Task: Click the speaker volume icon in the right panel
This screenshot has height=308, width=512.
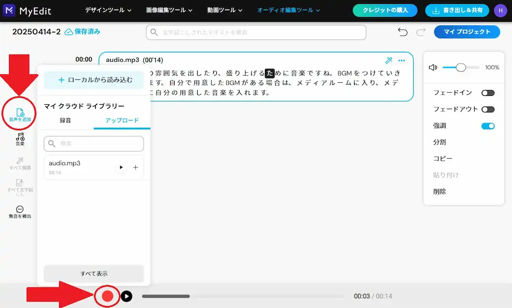Action: (433, 68)
